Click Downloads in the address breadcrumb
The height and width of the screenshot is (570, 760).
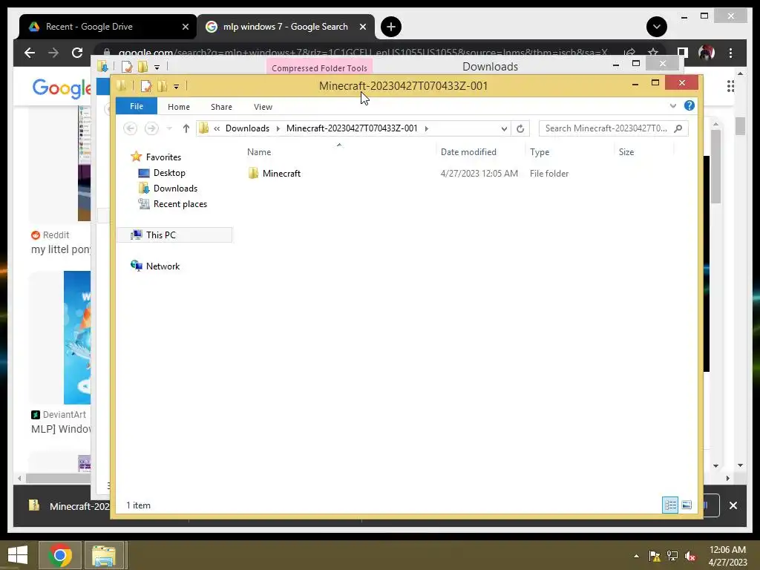click(247, 128)
